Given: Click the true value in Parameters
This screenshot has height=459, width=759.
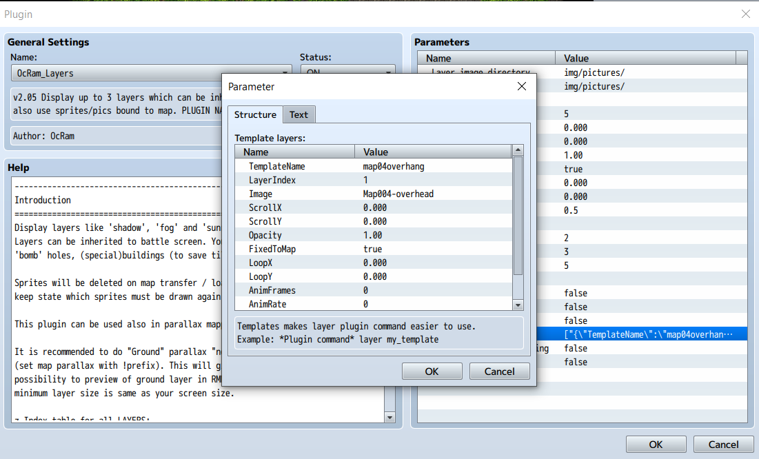Looking at the screenshot, I should (x=573, y=169).
